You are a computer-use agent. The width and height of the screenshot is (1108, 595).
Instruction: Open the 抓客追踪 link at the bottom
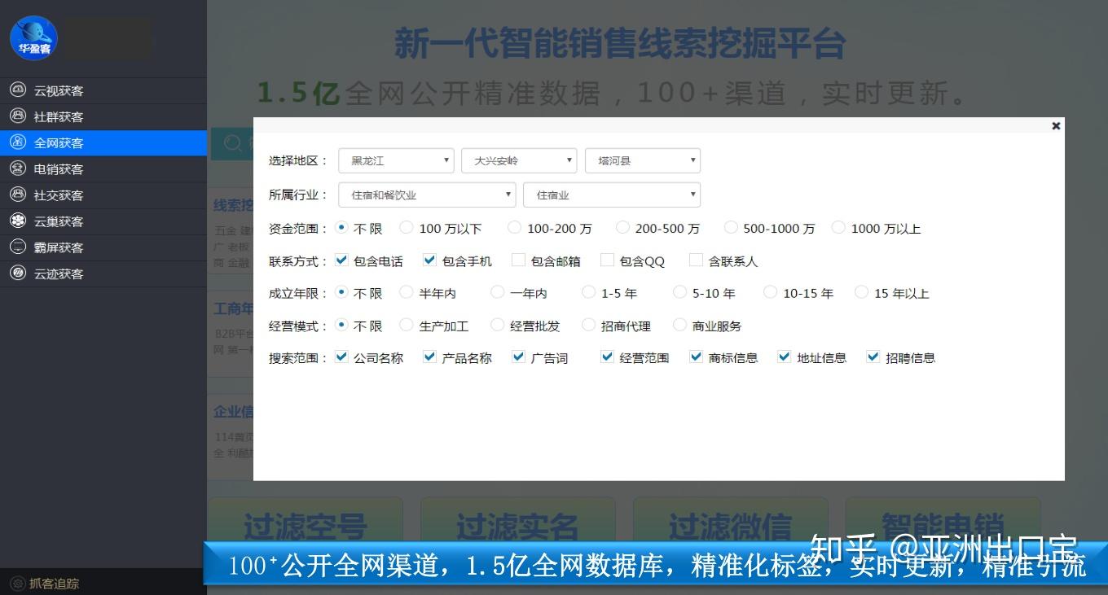[54, 583]
